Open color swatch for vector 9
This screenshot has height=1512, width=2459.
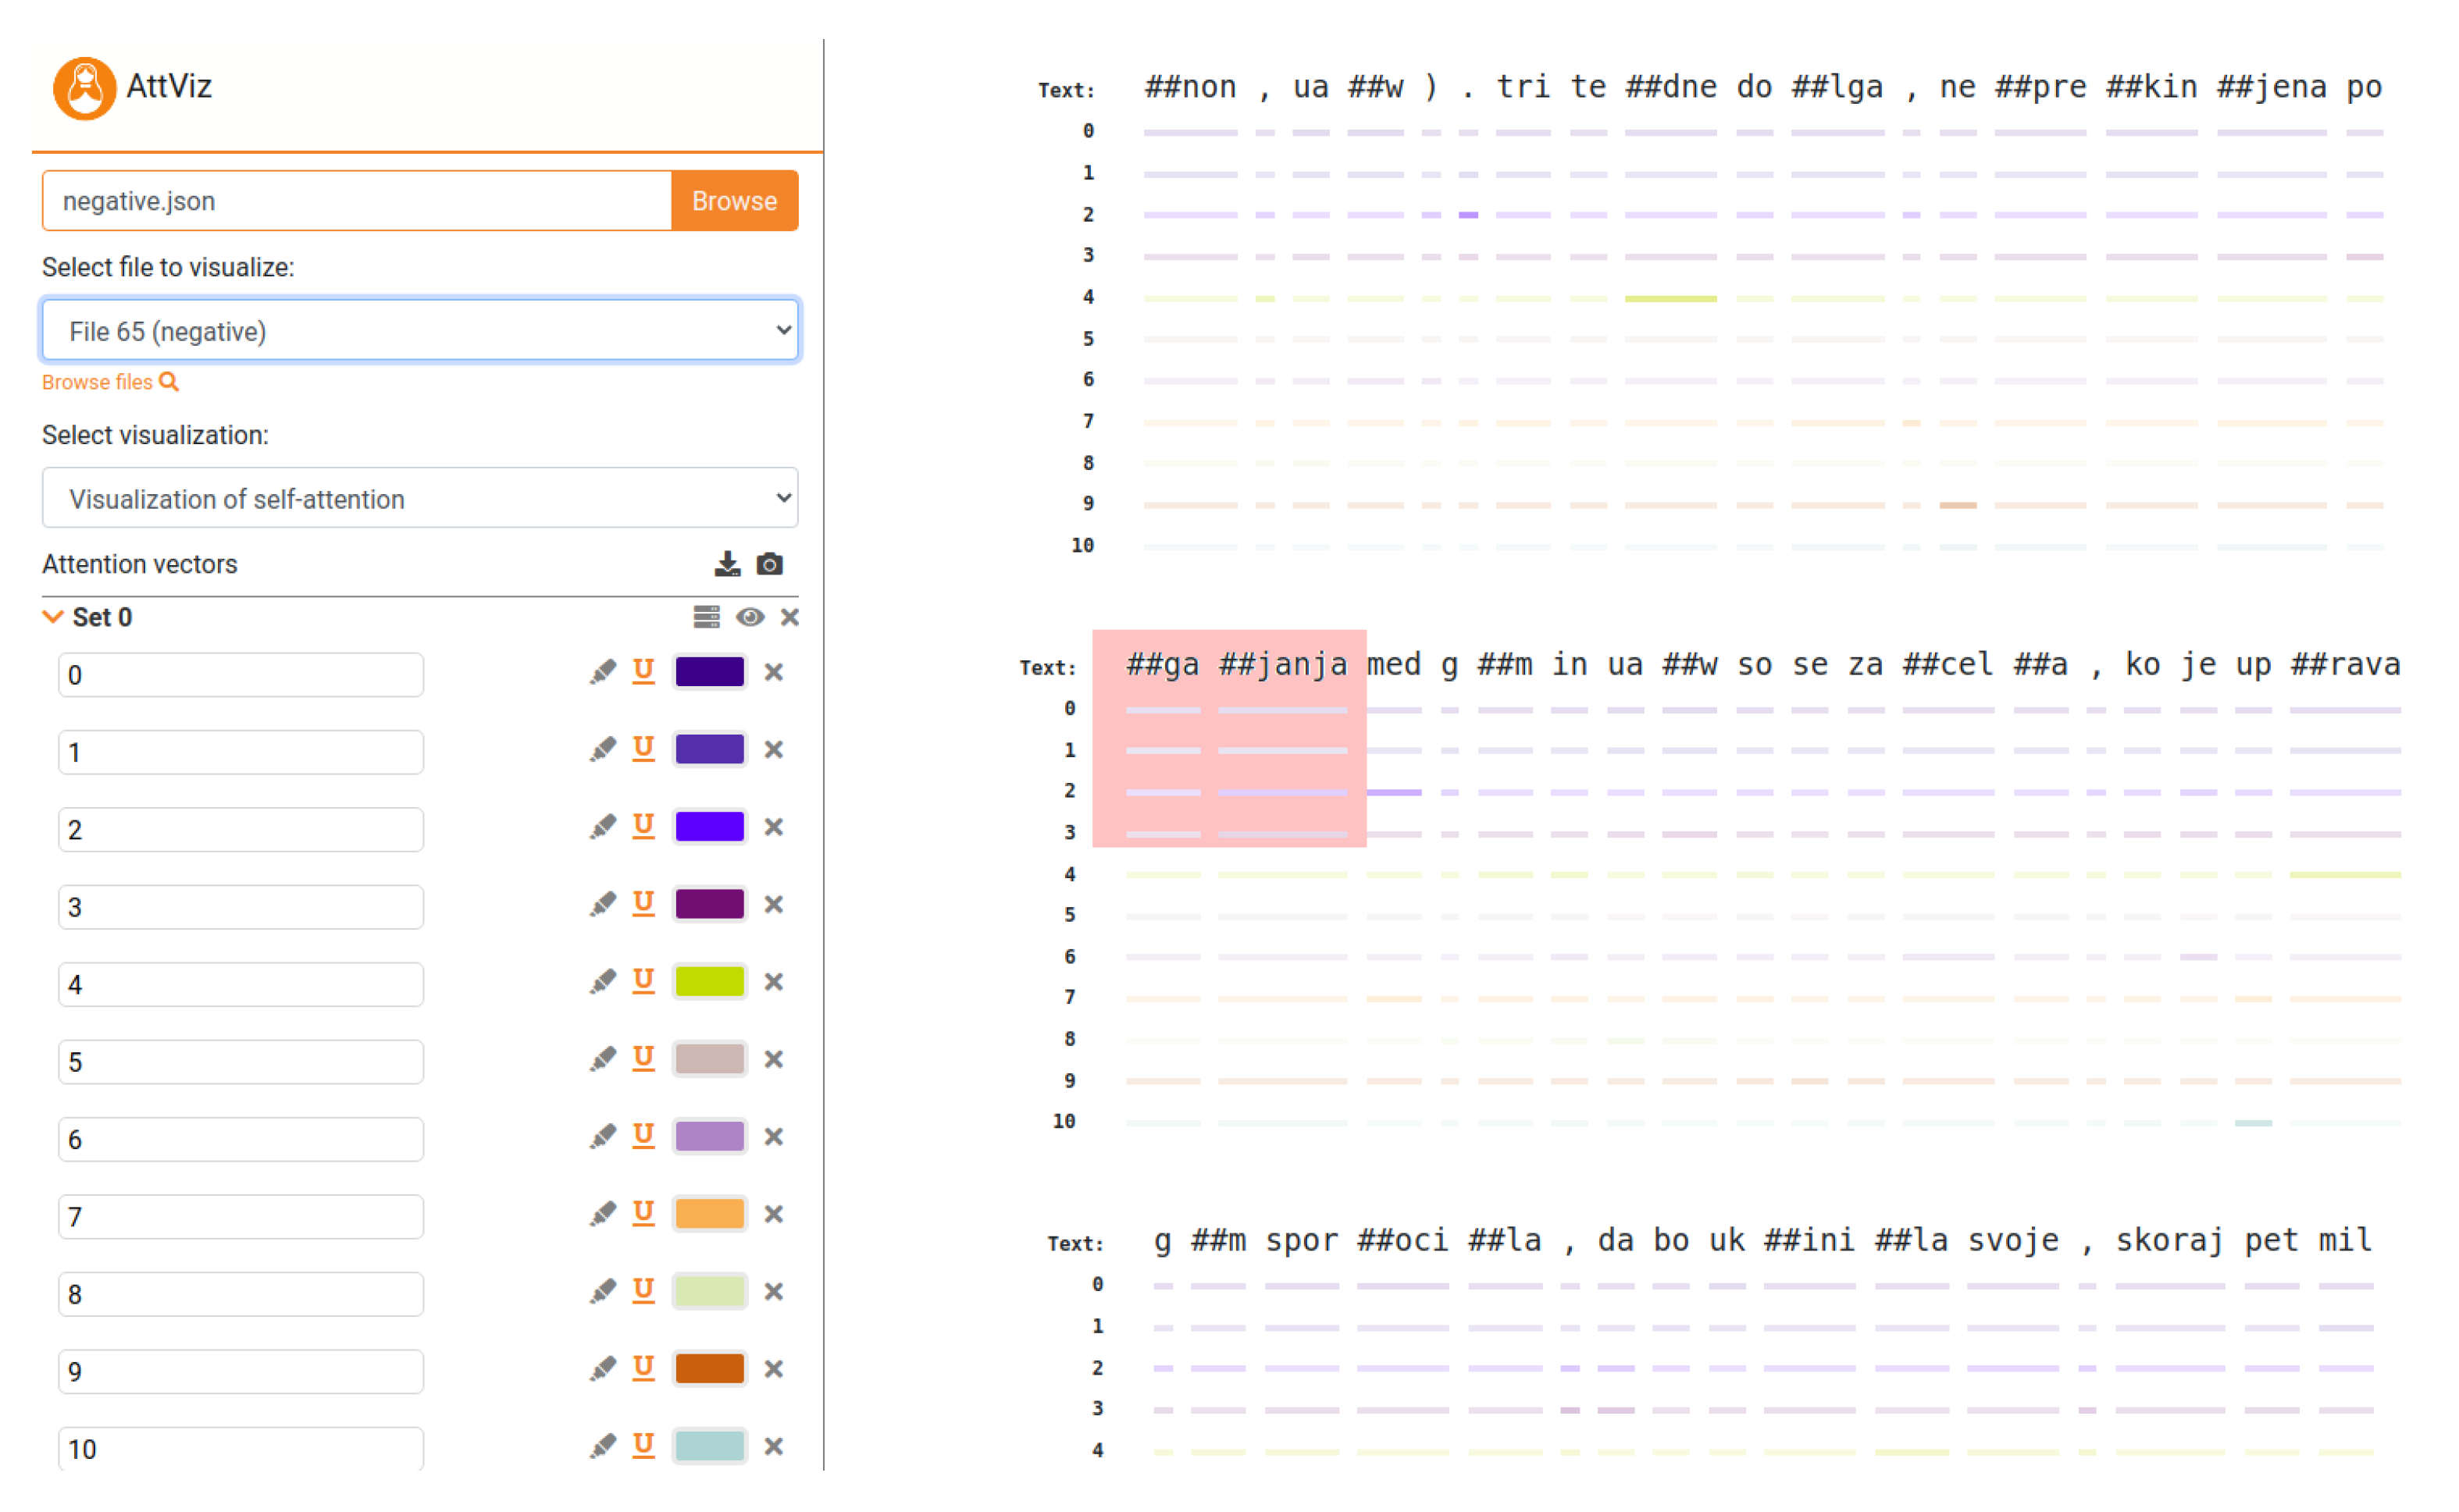point(709,1368)
